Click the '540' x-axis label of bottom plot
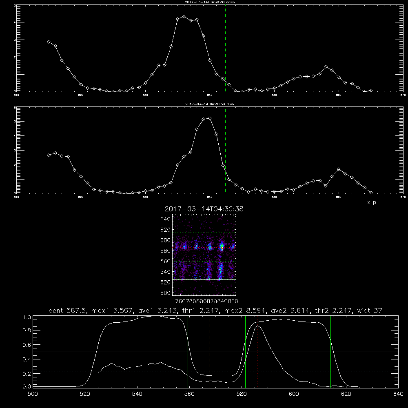 137,394
